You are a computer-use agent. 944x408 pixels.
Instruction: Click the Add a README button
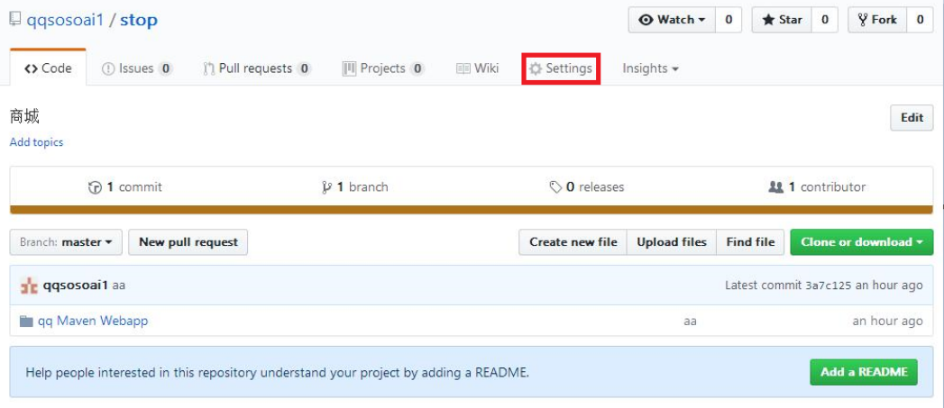(x=864, y=372)
